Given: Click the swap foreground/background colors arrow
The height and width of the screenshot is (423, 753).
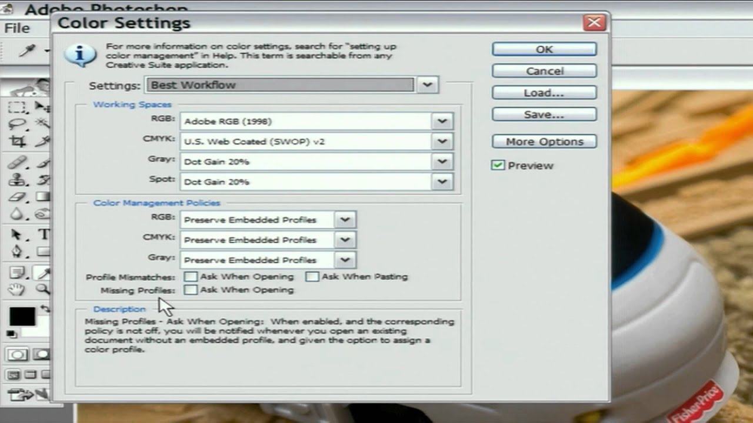Looking at the screenshot, I should click(45, 309).
